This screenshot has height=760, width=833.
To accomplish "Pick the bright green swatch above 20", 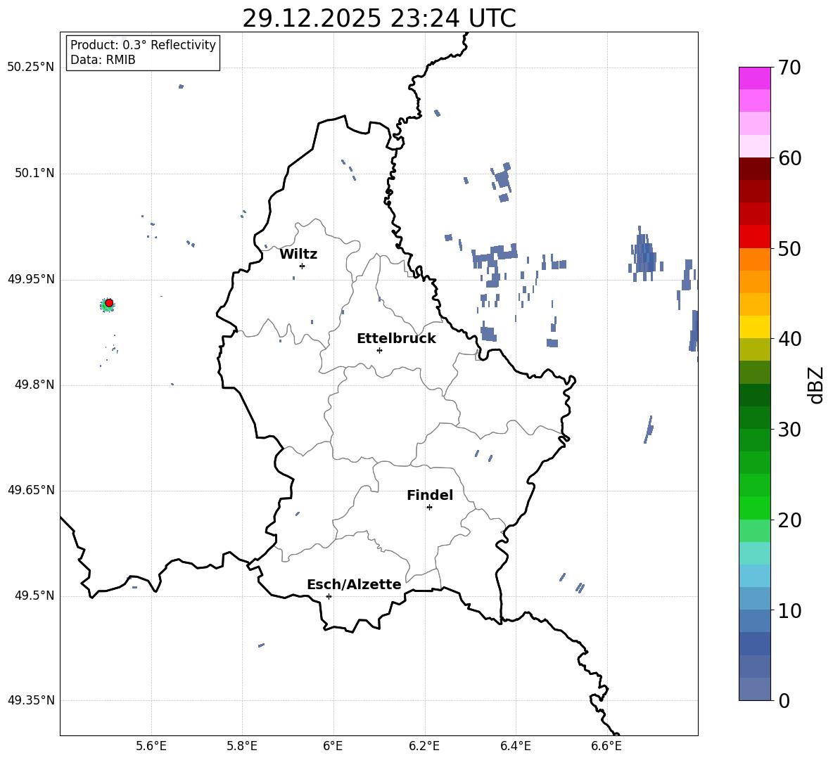I will [x=754, y=508].
